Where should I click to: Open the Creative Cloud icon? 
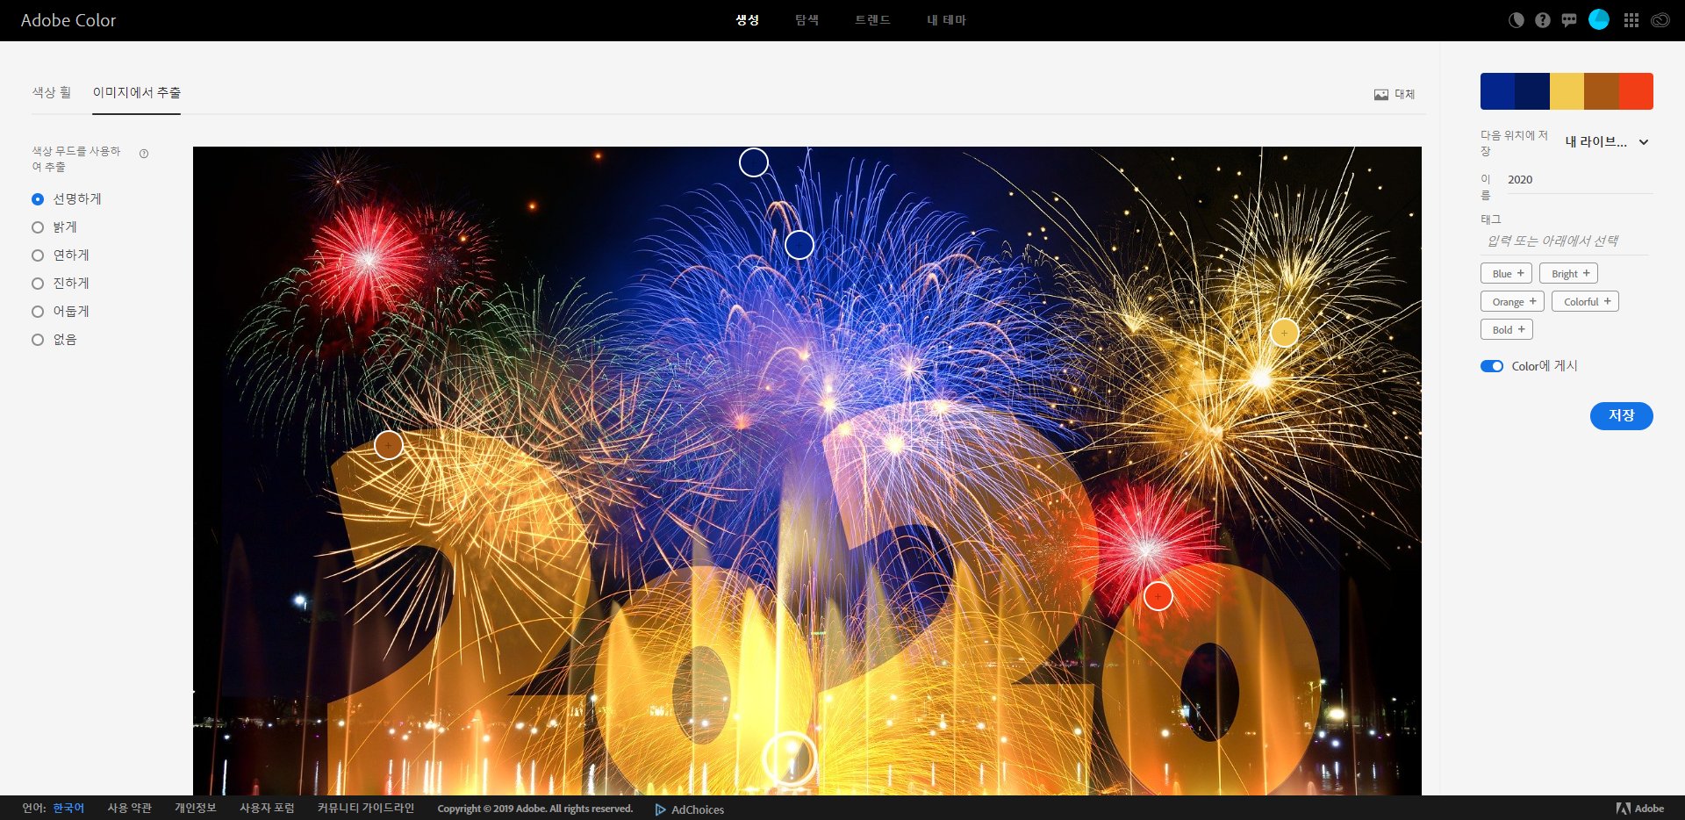point(1660,20)
